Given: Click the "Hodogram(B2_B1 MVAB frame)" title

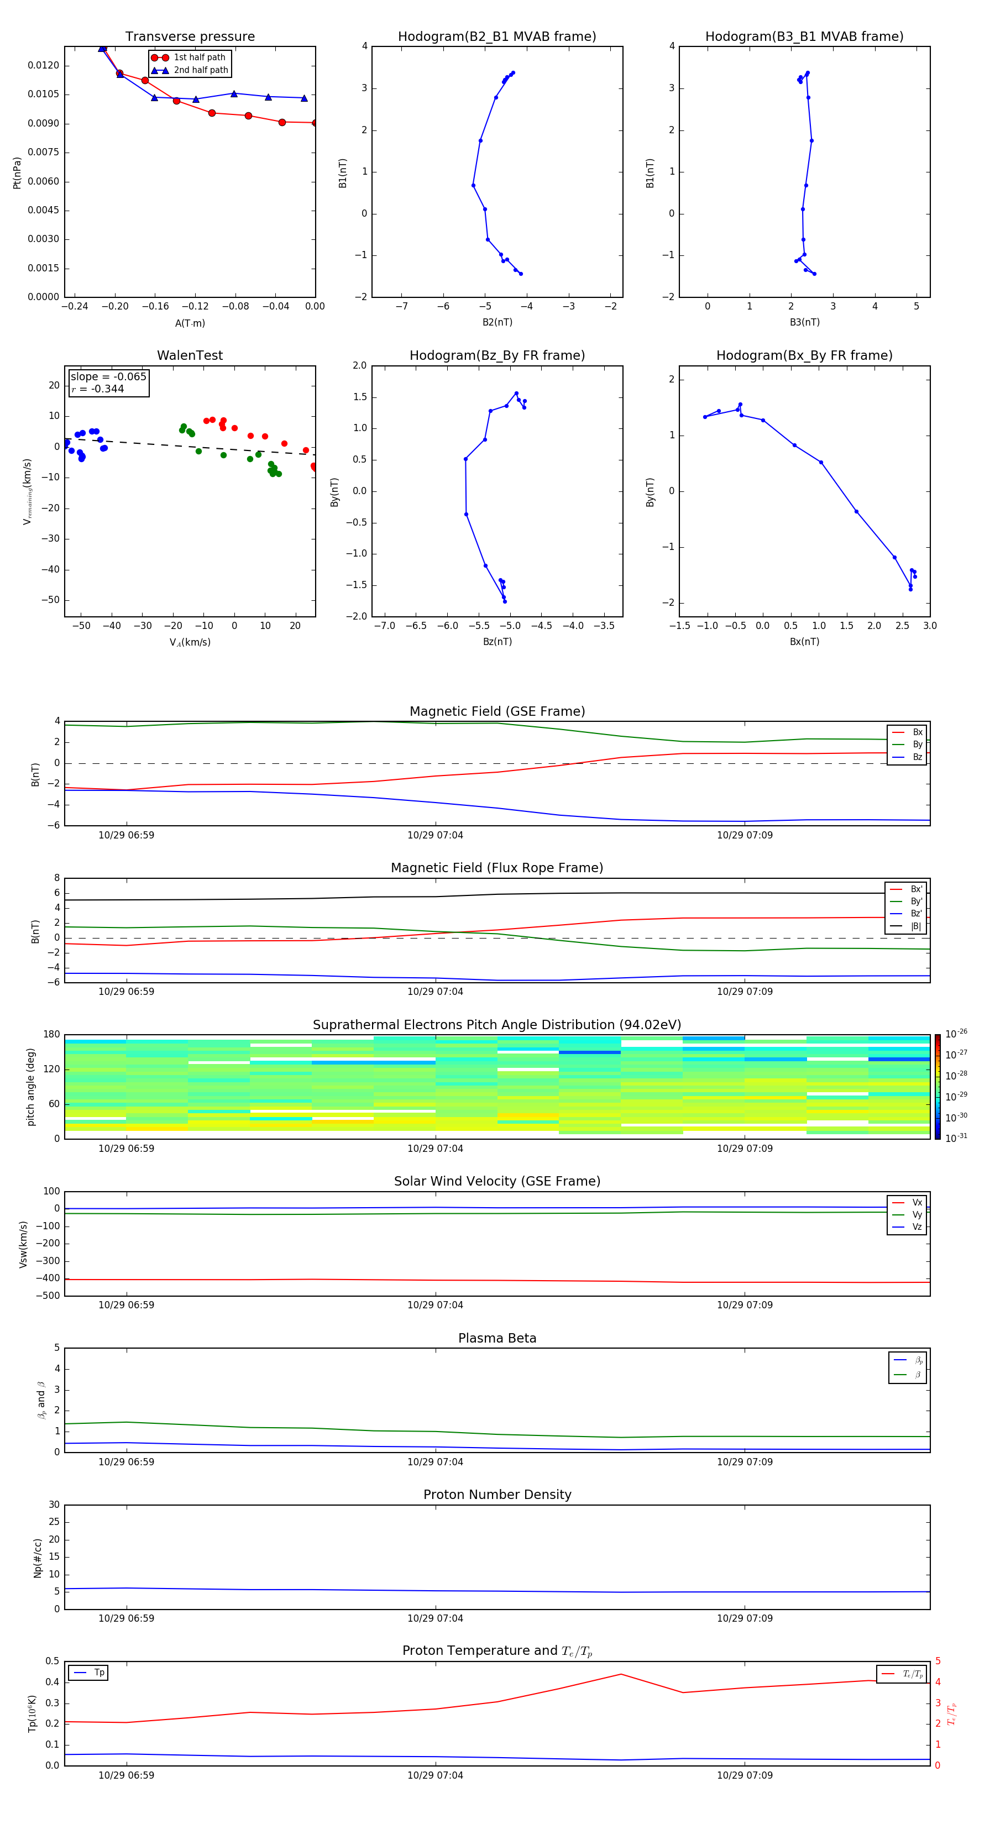Looking at the screenshot, I should (497, 36).
